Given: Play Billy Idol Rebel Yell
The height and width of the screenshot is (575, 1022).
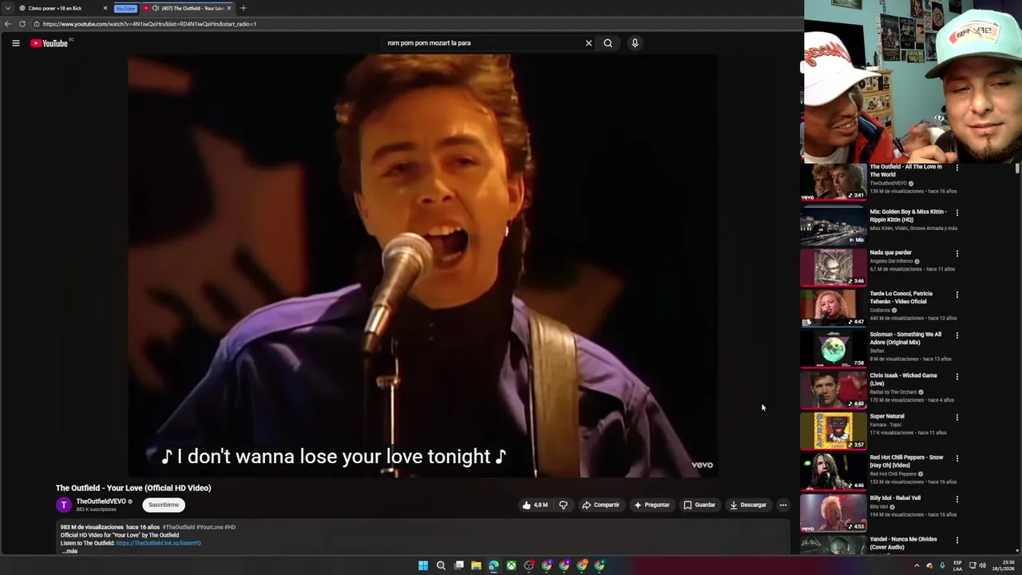Looking at the screenshot, I should 834,513.
